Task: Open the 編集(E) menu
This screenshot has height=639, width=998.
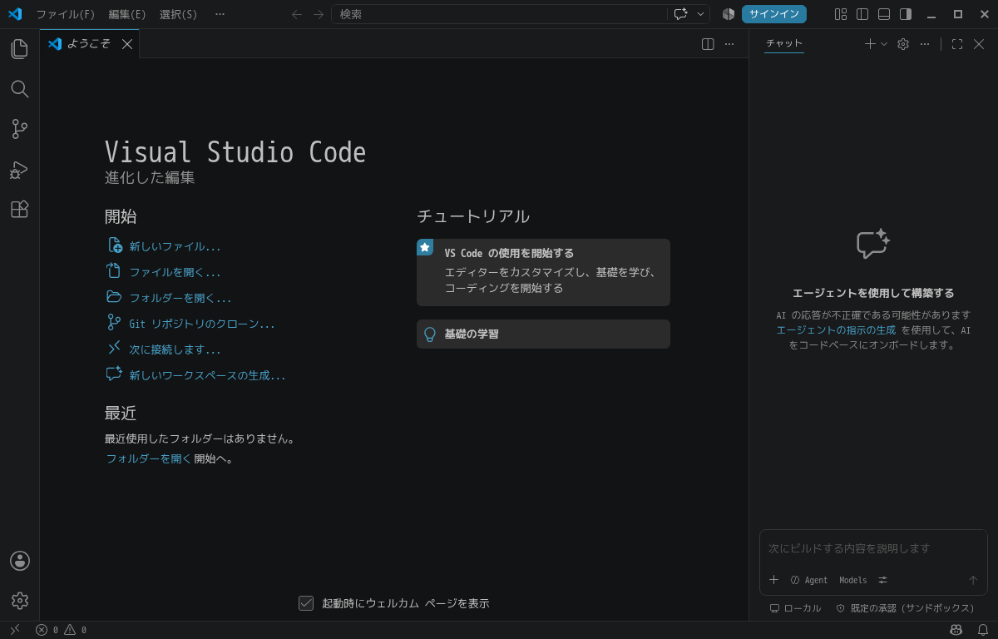Action: tap(127, 14)
